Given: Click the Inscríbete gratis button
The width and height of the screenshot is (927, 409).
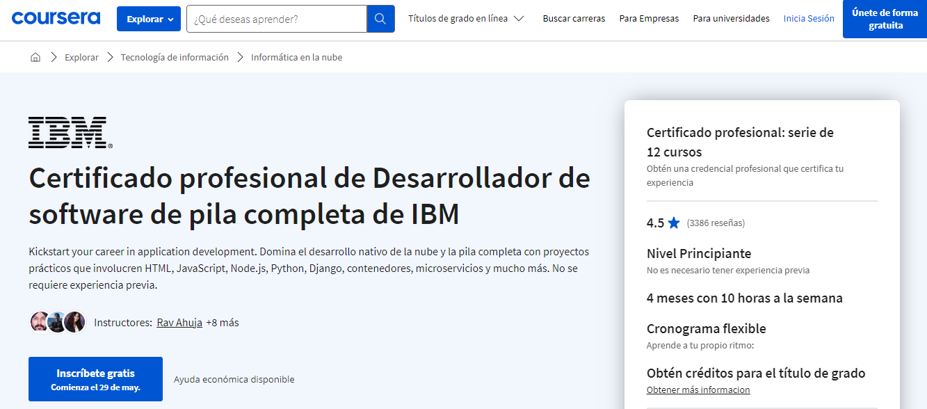Looking at the screenshot, I should click(95, 378).
